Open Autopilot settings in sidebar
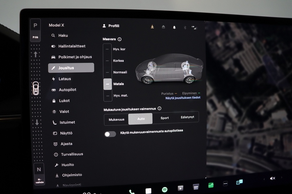Viewport: 292px width, 194px height. 69,90
